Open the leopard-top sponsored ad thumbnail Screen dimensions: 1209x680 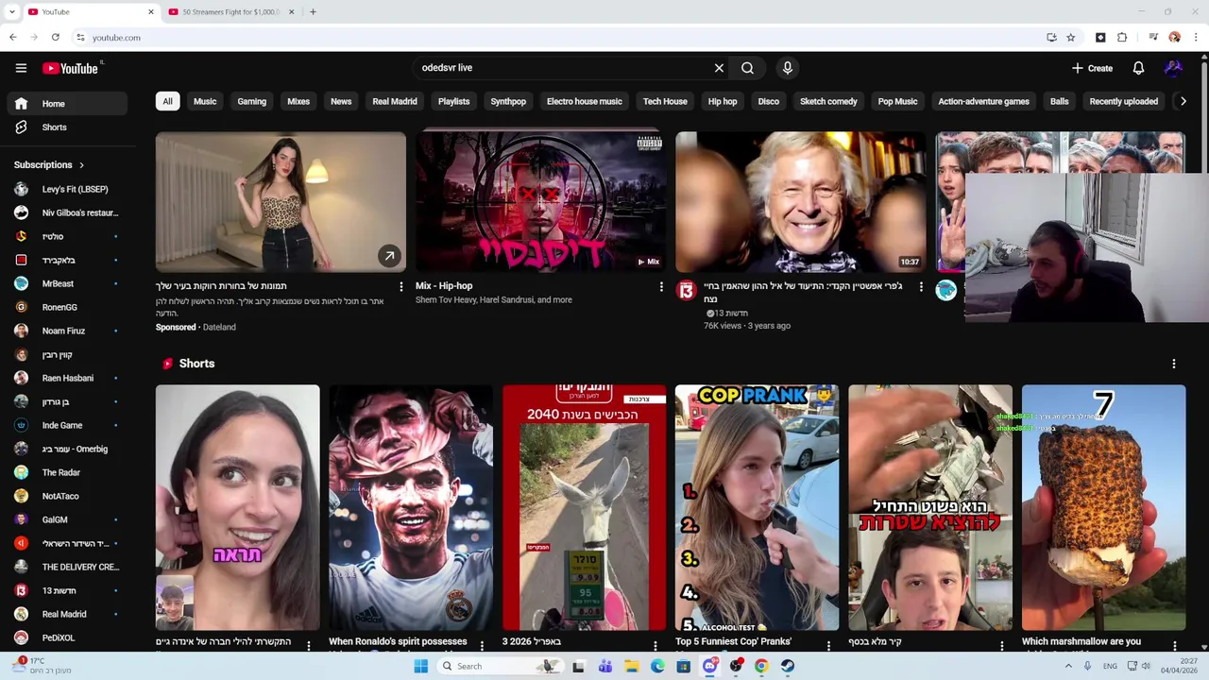pyautogui.click(x=281, y=202)
